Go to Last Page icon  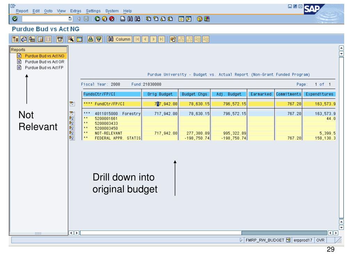170,19
